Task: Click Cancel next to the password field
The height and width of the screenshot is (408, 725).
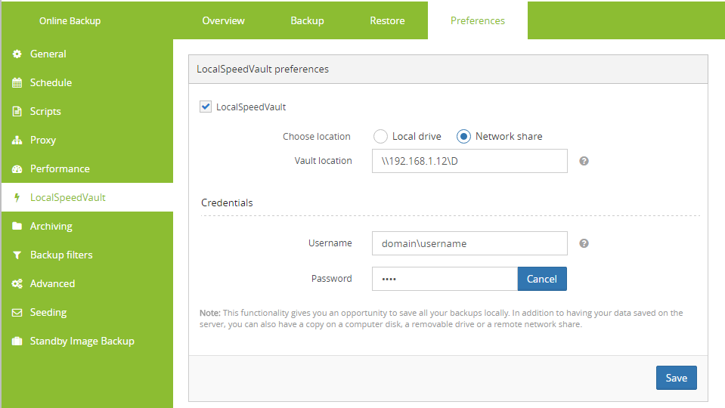Action: click(x=541, y=279)
